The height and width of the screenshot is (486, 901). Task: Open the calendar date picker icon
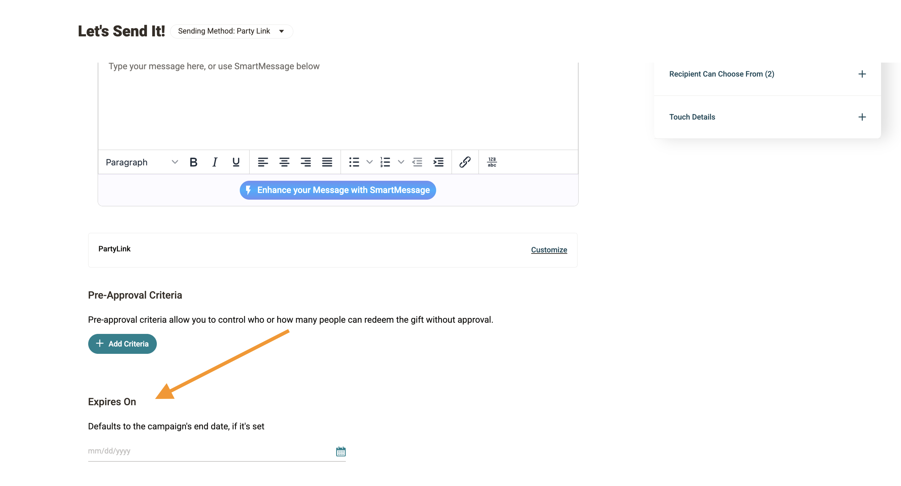(341, 451)
